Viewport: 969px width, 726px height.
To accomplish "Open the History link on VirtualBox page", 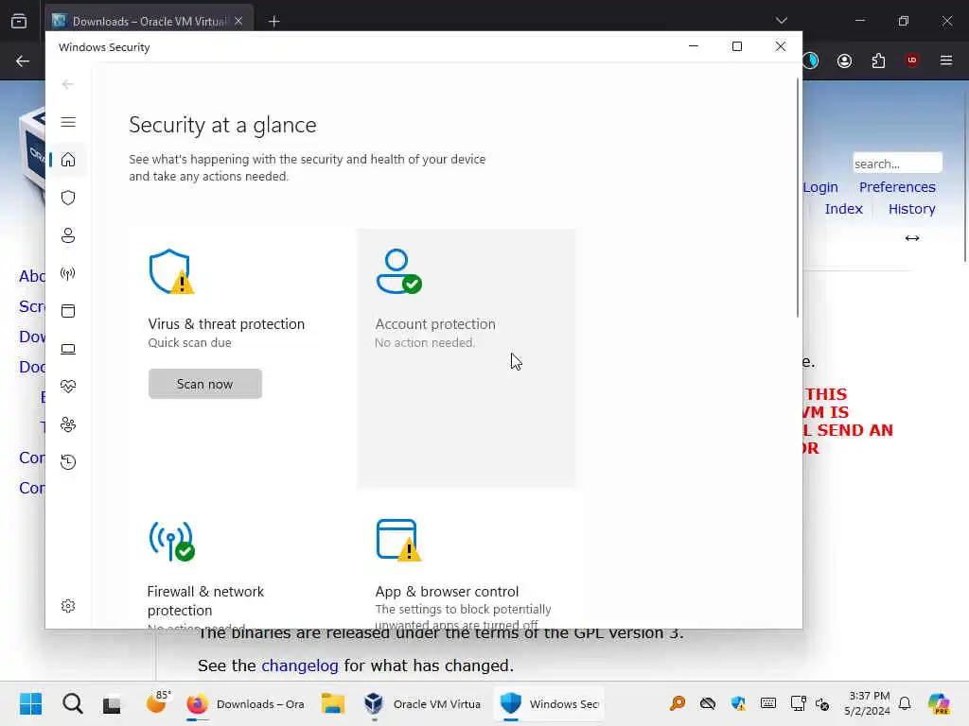I will [x=911, y=209].
